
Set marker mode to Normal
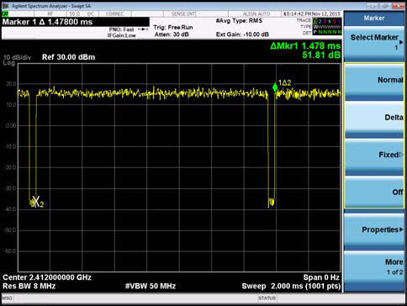coord(374,82)
